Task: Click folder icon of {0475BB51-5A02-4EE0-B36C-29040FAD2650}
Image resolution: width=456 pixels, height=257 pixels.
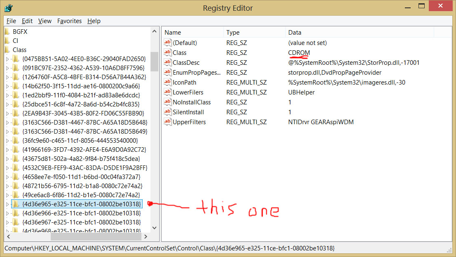Action: coord(16,59)
